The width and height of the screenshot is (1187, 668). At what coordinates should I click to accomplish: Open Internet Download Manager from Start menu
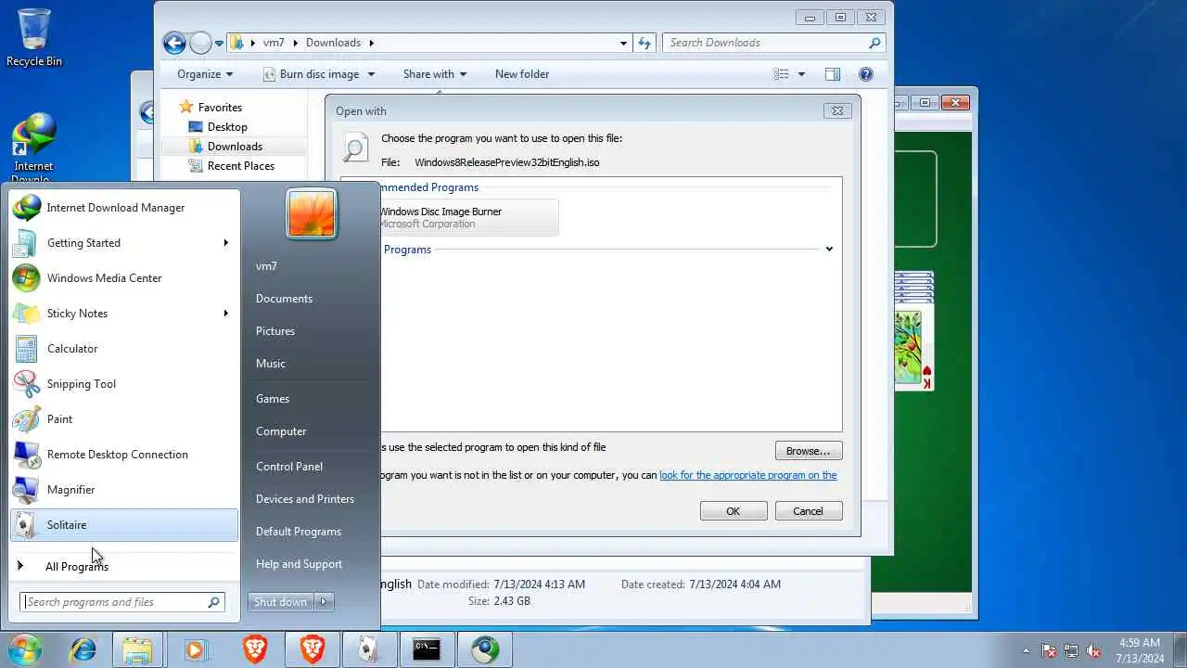[124, 208]
